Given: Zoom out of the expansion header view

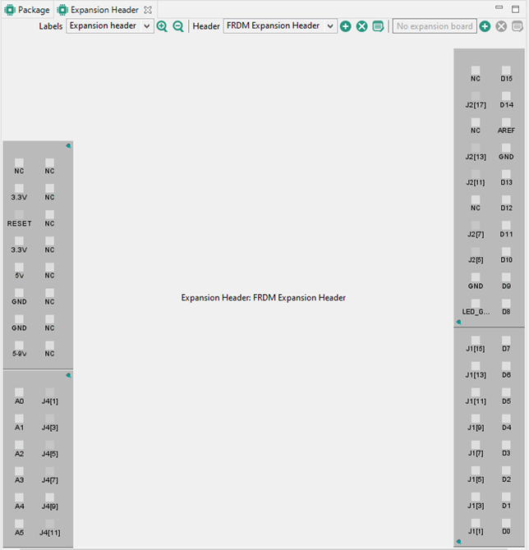Looking at the screenshot, I should [x=178, y=26].
